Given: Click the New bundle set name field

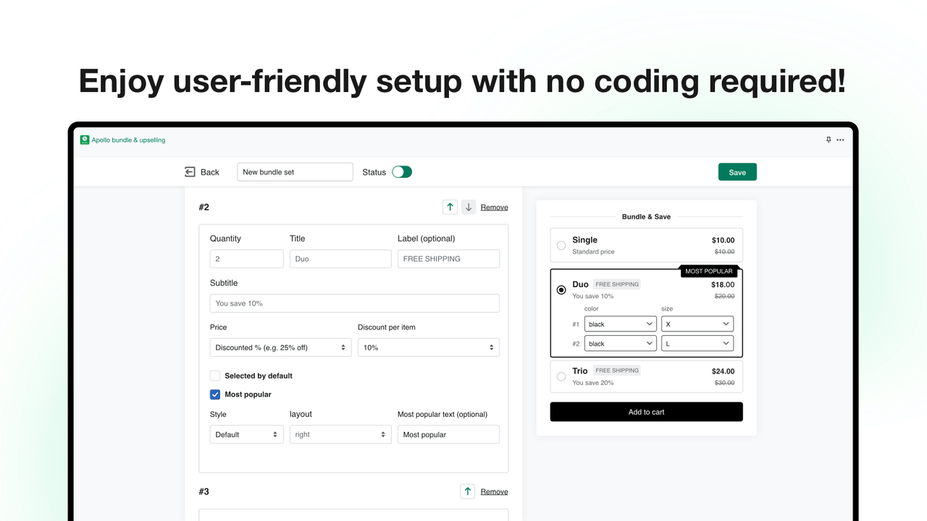Looking at the screenshot, I should (295, 171).
